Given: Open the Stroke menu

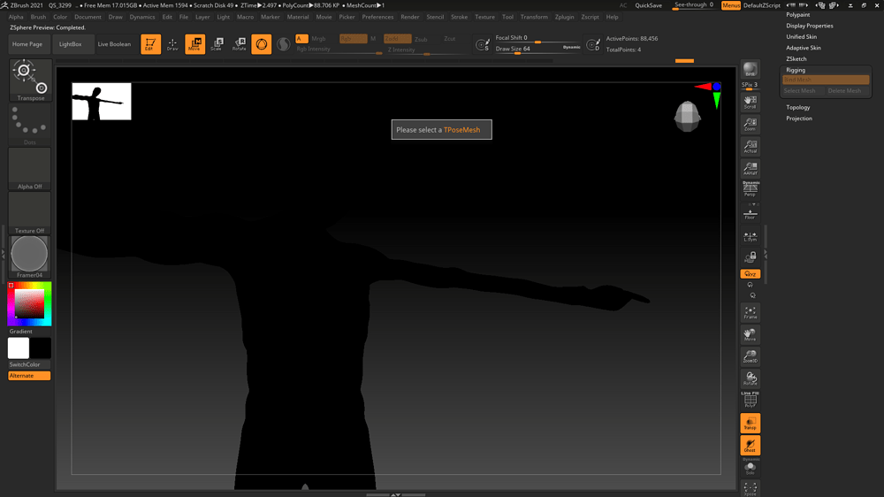Looking at the screenshot, I should (x=459, y=17).
